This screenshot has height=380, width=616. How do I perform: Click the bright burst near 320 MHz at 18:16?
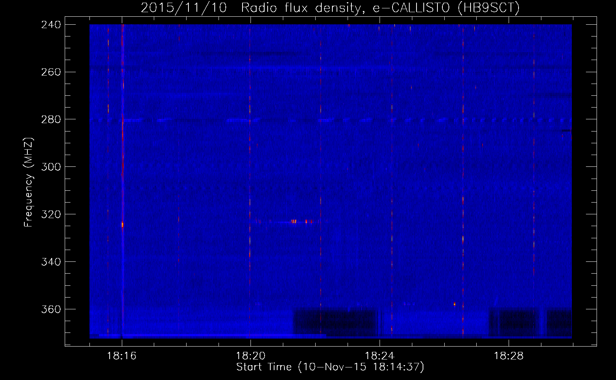click(123, 225)
